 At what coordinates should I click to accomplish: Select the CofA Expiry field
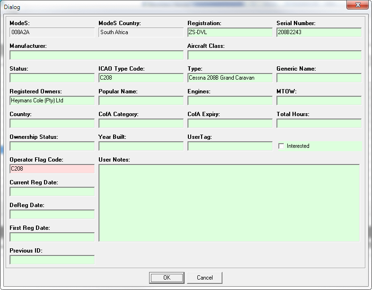230,124
